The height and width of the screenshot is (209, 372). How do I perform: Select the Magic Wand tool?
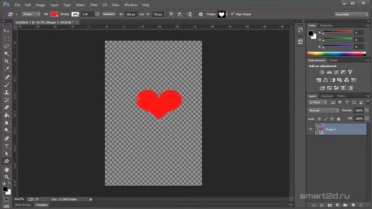pos(6,53)
